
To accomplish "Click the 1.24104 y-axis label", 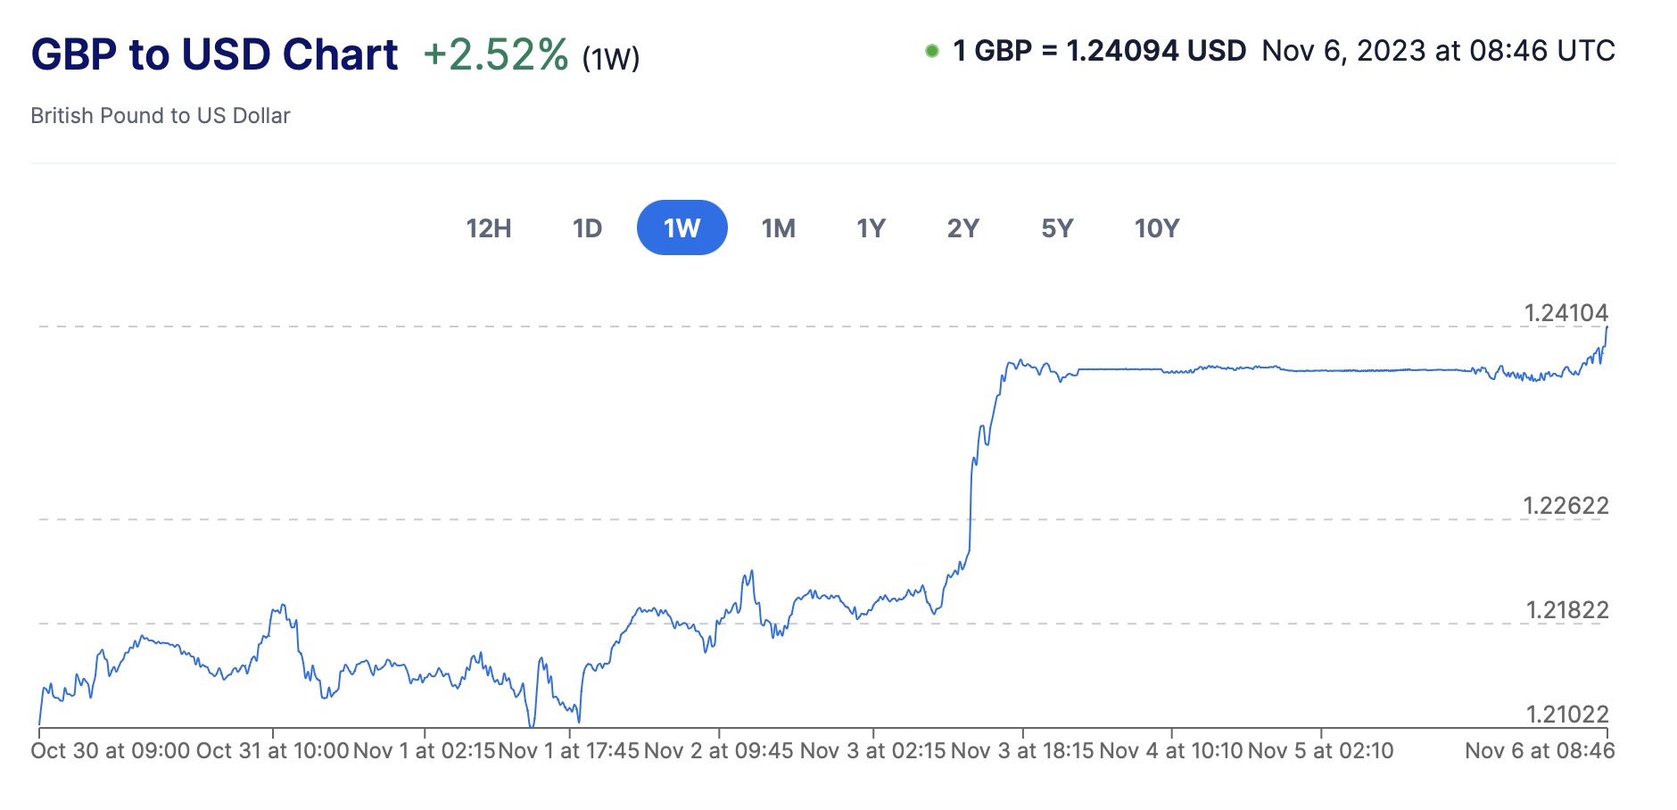I will pyautogui.click(x=1565, y=313).
